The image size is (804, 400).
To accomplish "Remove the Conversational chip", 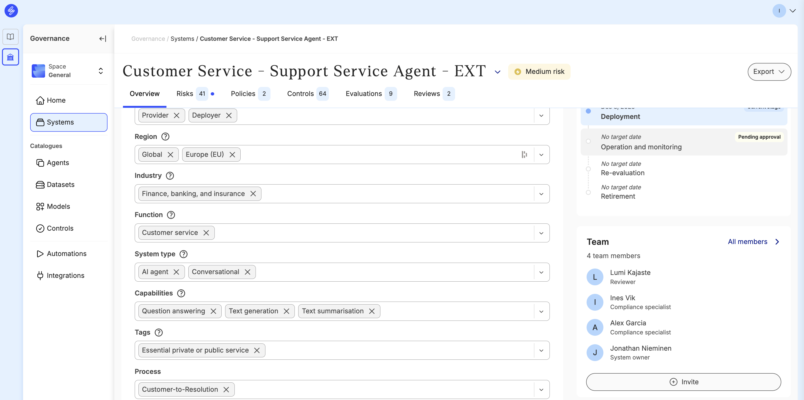I will pyautogui.click(x=248, y=272).
